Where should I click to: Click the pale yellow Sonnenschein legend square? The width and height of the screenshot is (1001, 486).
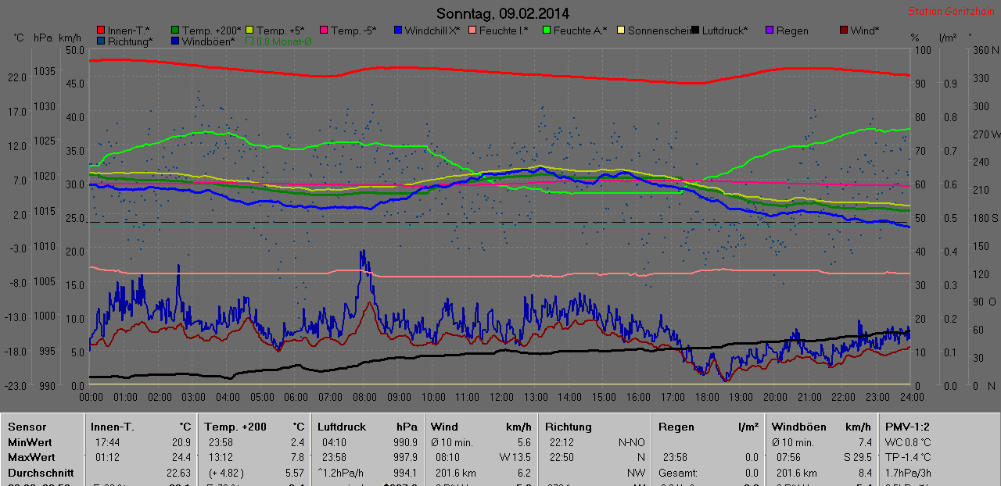pos(620,30)
